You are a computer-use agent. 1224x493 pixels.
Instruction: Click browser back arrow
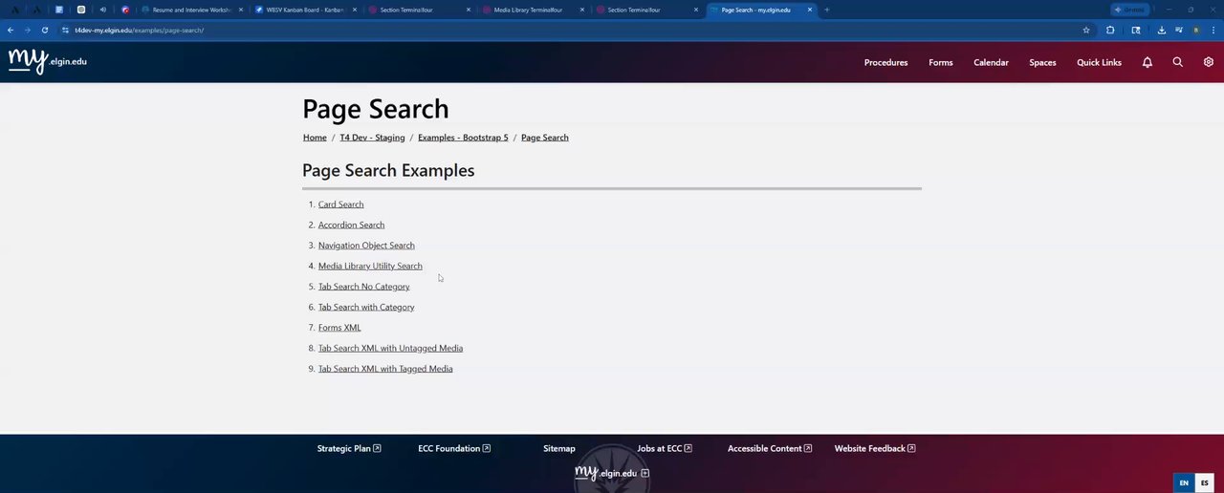[x=11, y=30]
